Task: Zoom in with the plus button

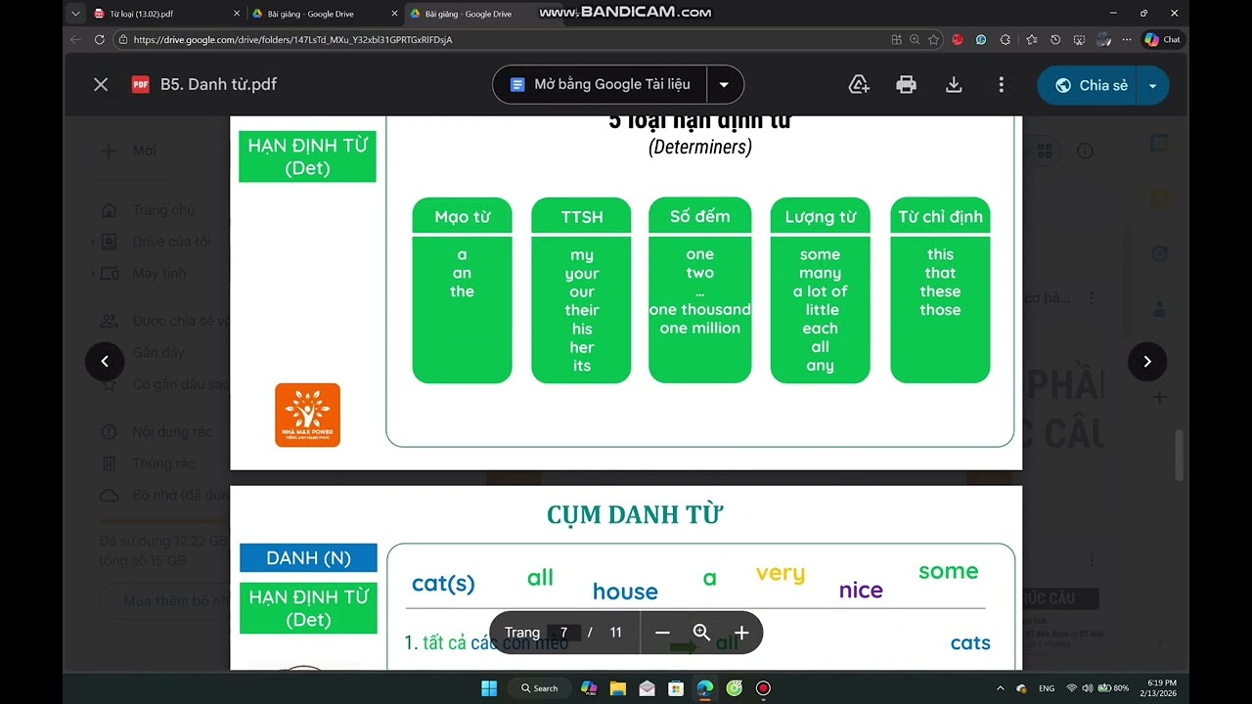Action: (741, 633)
